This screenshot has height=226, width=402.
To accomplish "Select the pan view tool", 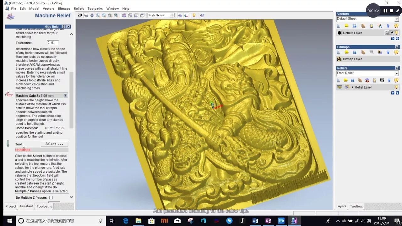I will click(x=92, y=15).
